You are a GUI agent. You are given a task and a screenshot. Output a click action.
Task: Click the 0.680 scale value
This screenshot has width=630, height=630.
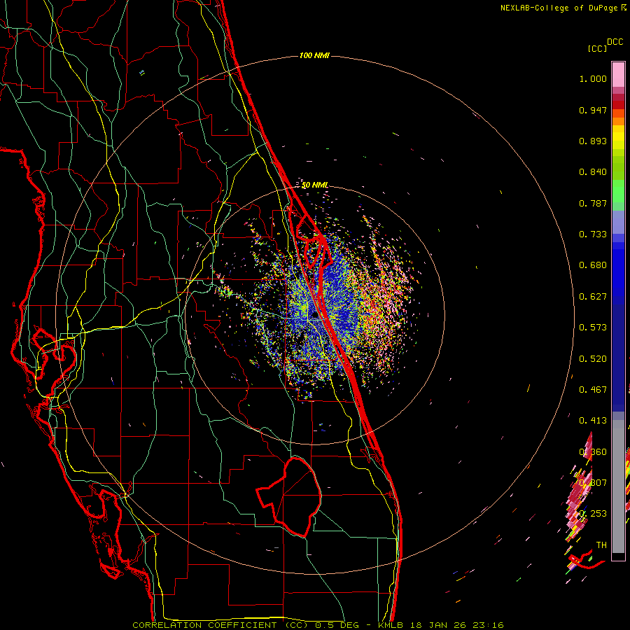(x=593, y=265)
